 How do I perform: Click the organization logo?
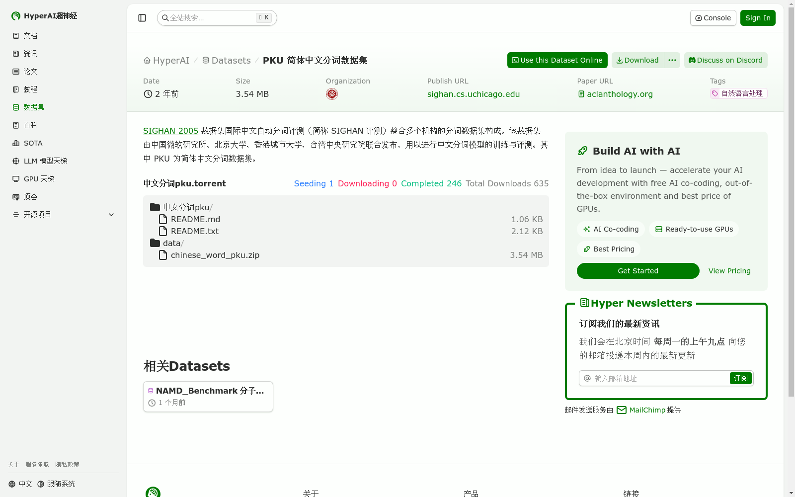[x=332, y=94]
